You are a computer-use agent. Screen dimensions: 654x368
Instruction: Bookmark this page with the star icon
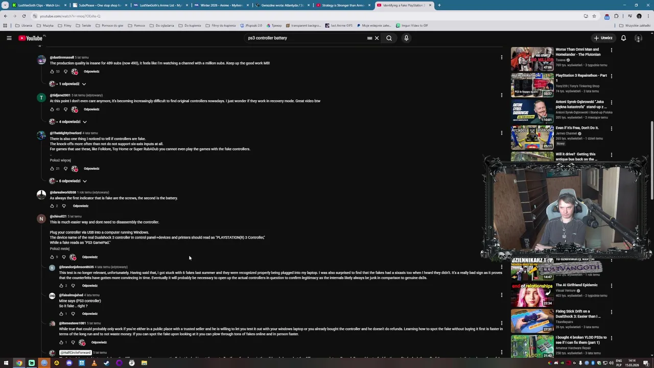[x=594, y=16]
